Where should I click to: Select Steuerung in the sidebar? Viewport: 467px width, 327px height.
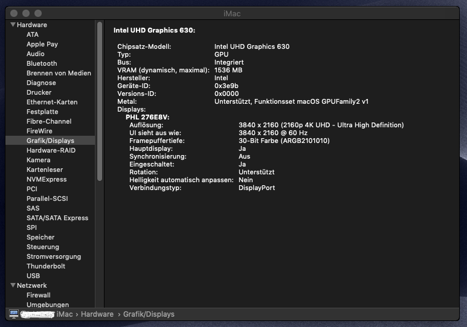tap(42, 247)
